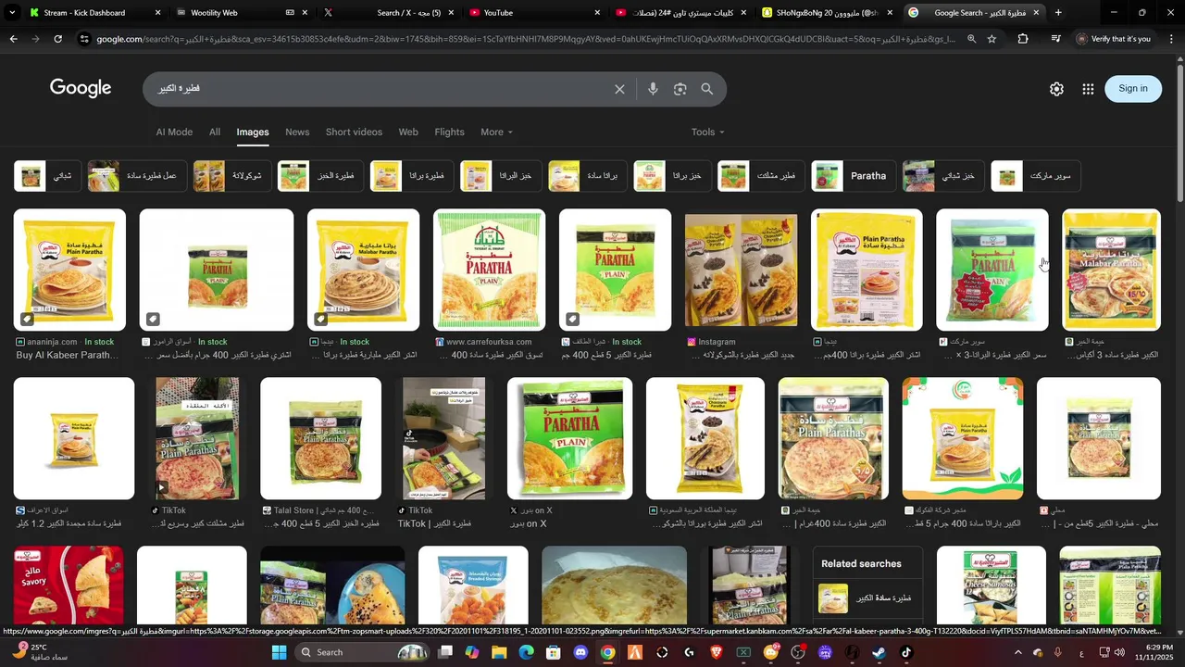Click the Google search input field
This screenshot has height=667, width=1185.
click(380, 89)
